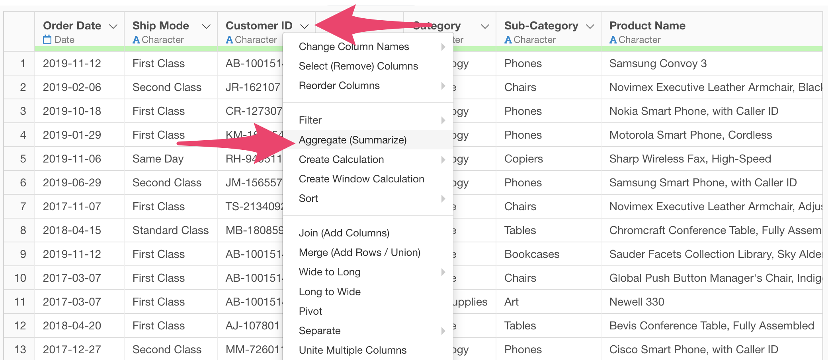Open the Order Date column dropdown
Viewport: 828px width, 360px height.
(113, 27)
